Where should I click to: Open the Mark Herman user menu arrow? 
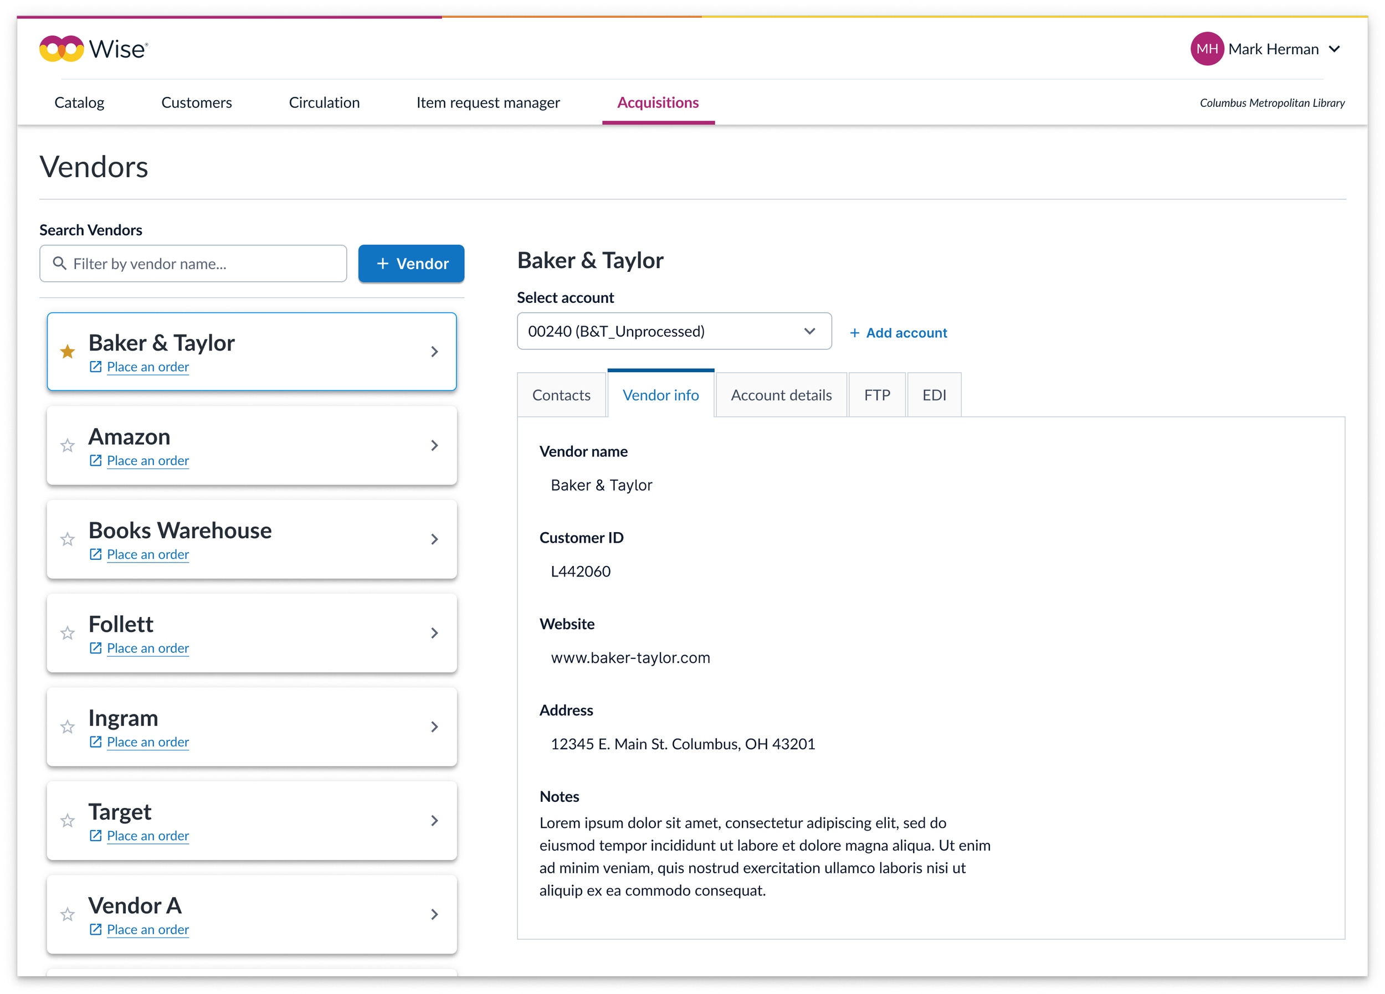tap(1335, 49)
